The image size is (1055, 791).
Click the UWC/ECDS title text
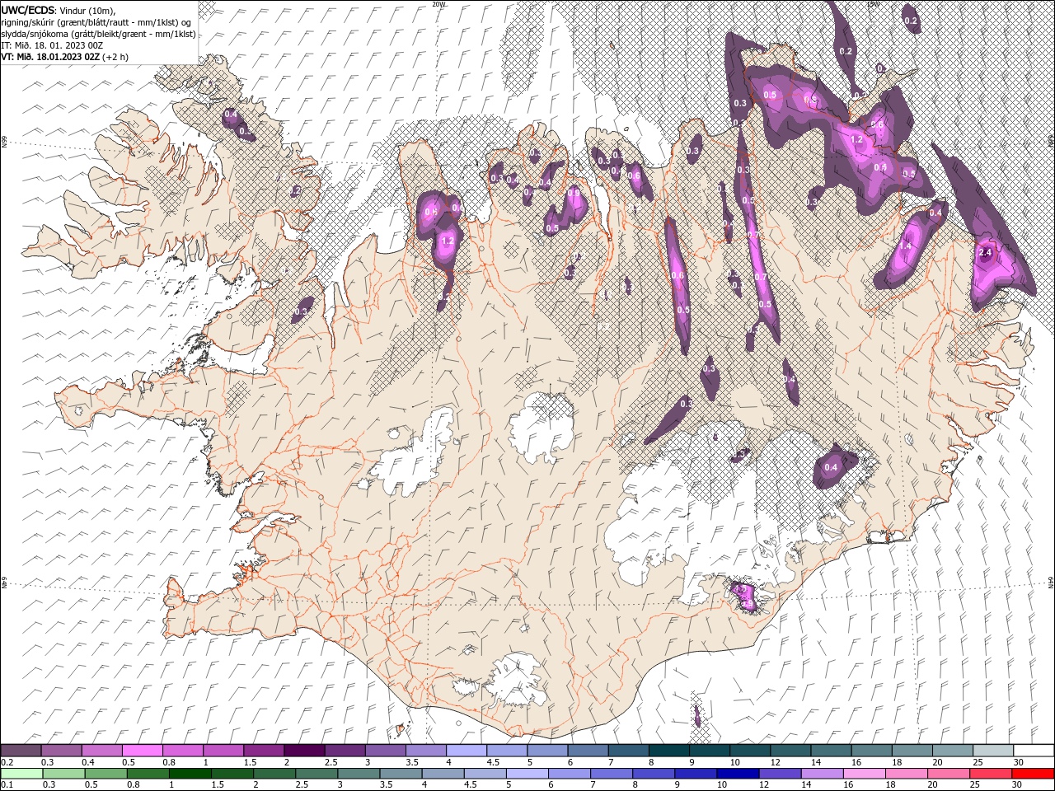[28, 9]
